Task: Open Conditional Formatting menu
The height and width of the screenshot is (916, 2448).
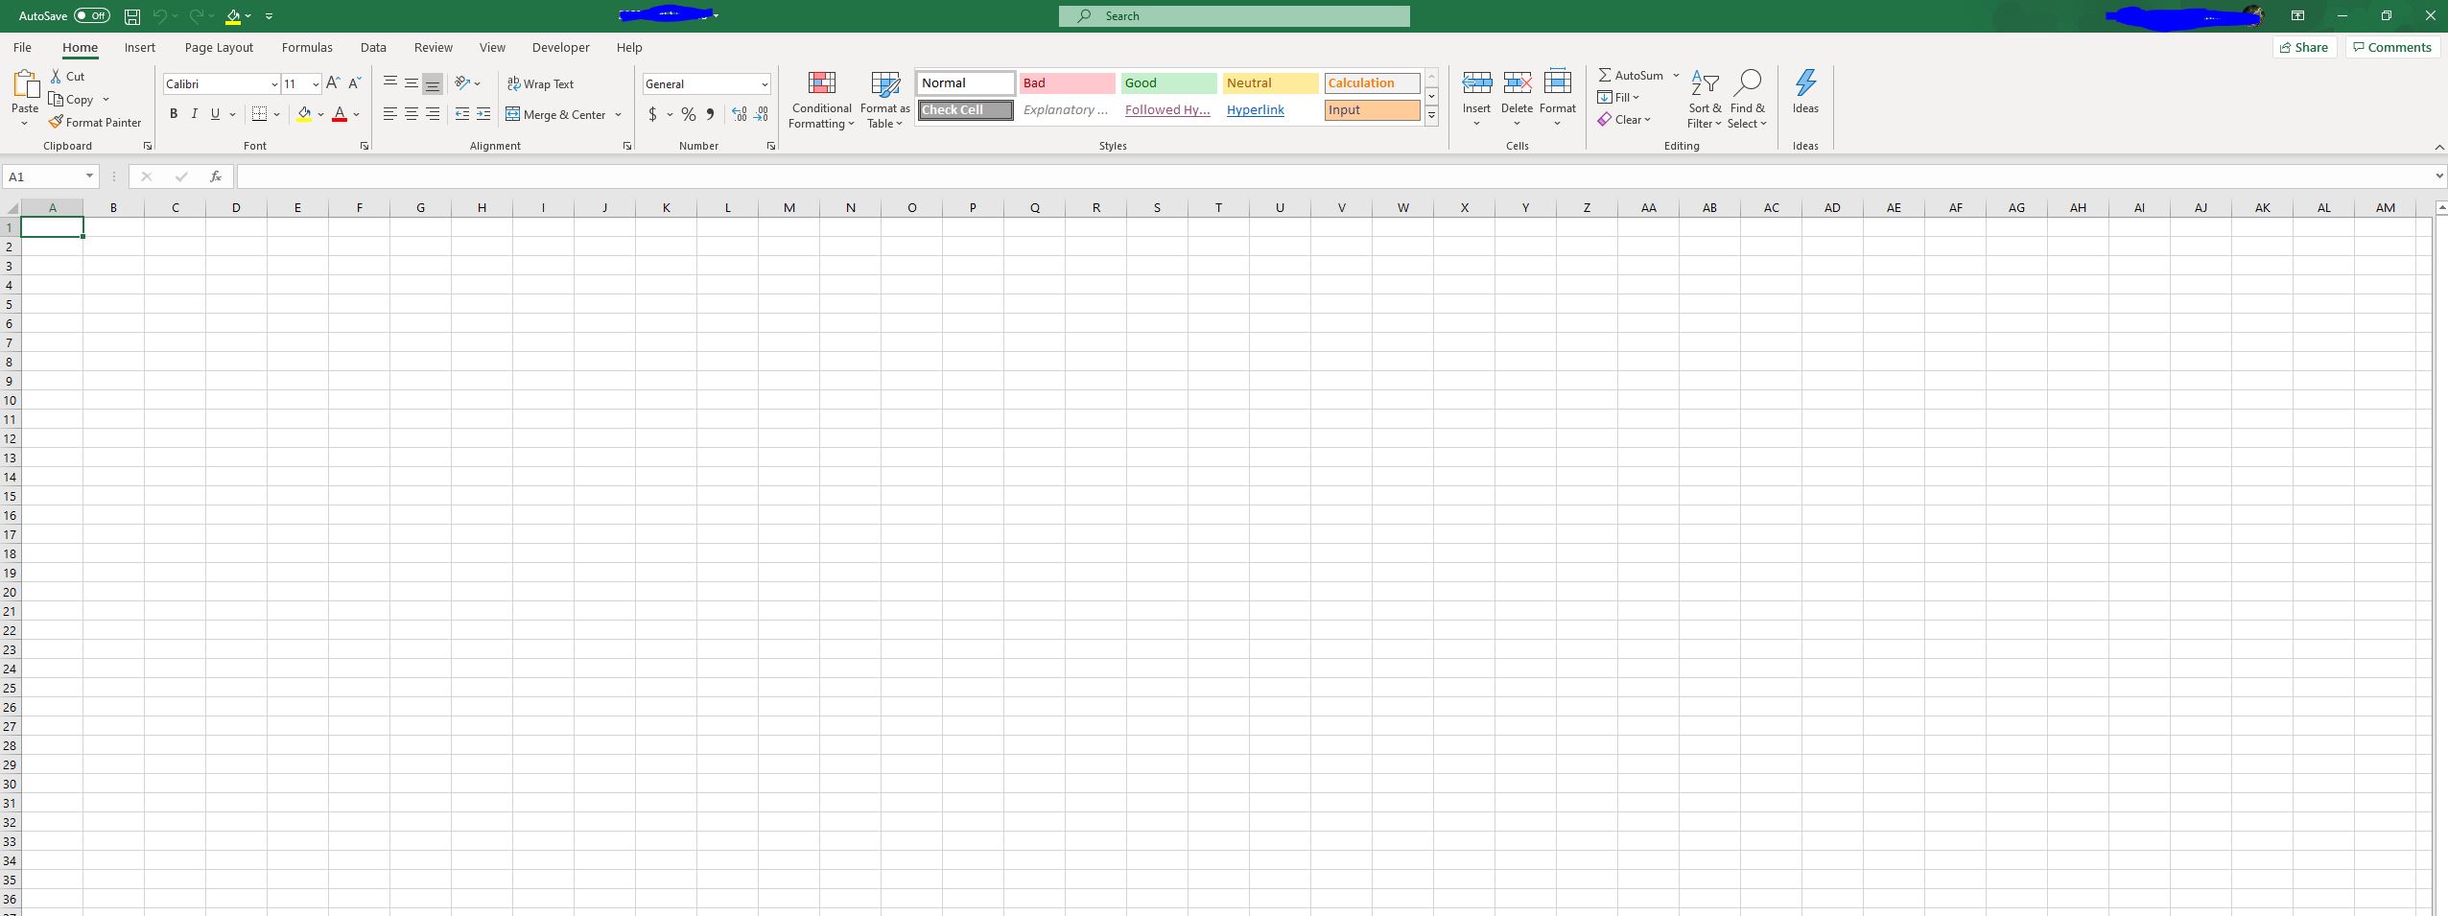Action: (821, 100)
